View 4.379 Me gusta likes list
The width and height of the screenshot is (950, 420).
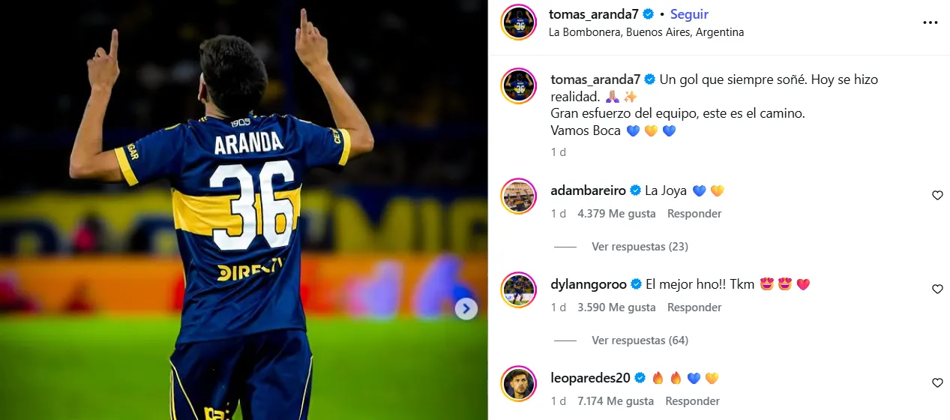point(616,214)
